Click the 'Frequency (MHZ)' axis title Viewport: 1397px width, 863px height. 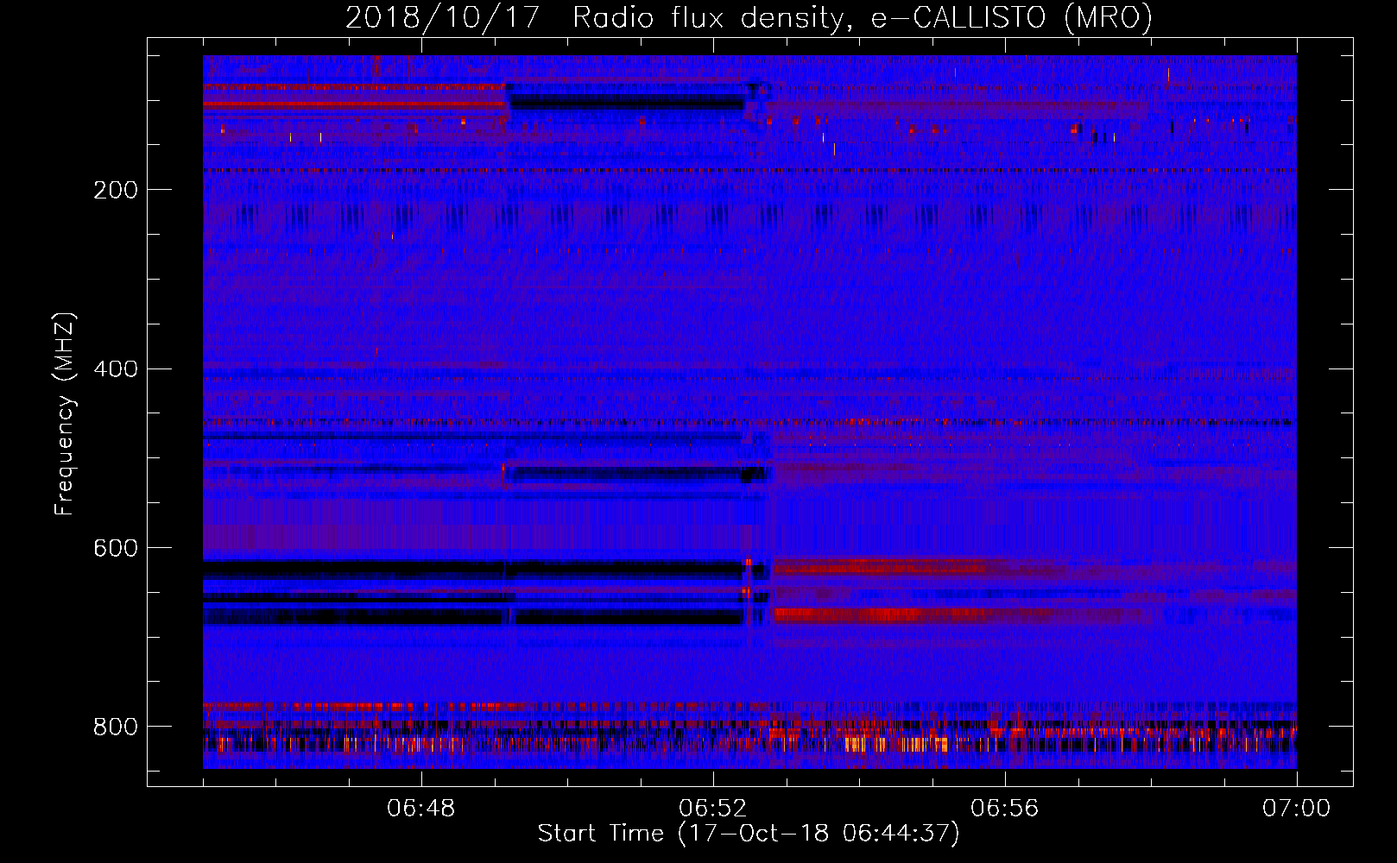pos(65,413)
